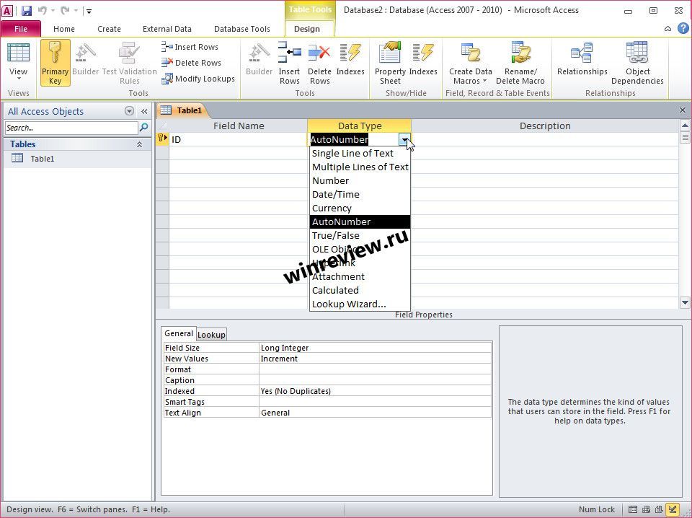Run Test Validation Rules
Screen dimensions: 692x518
pyautogui.click(x=129, y=62)
